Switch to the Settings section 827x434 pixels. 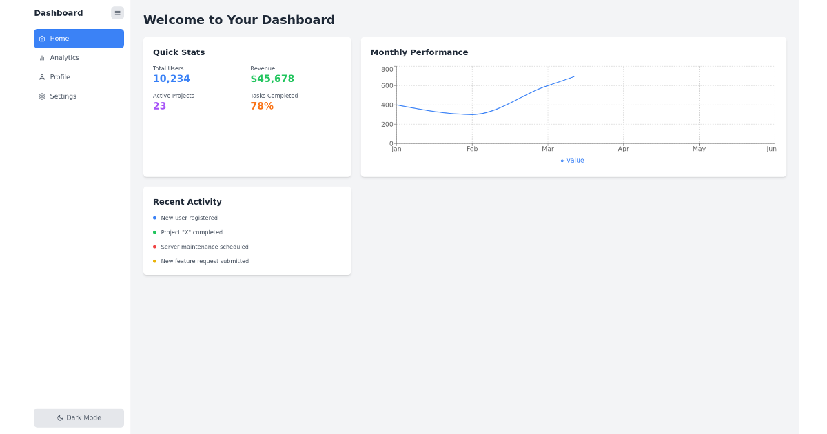click(61, 96)
